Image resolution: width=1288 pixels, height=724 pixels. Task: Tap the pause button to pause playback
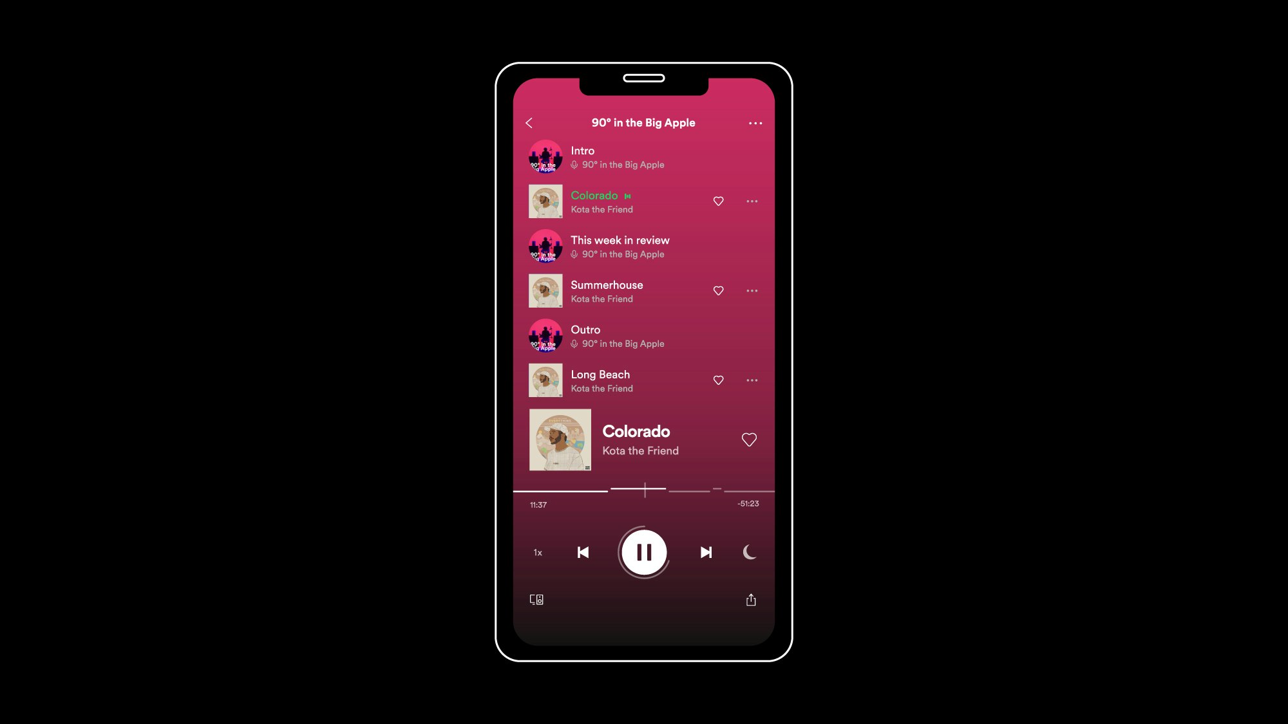click(x=644, y=552)
